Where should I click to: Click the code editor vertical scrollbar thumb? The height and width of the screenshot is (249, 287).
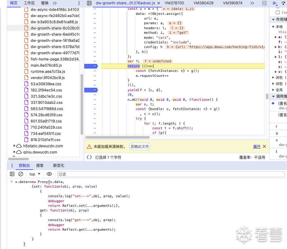click(267, 96)
